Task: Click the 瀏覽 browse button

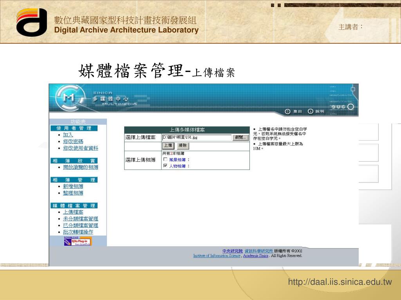Action: 240,137
